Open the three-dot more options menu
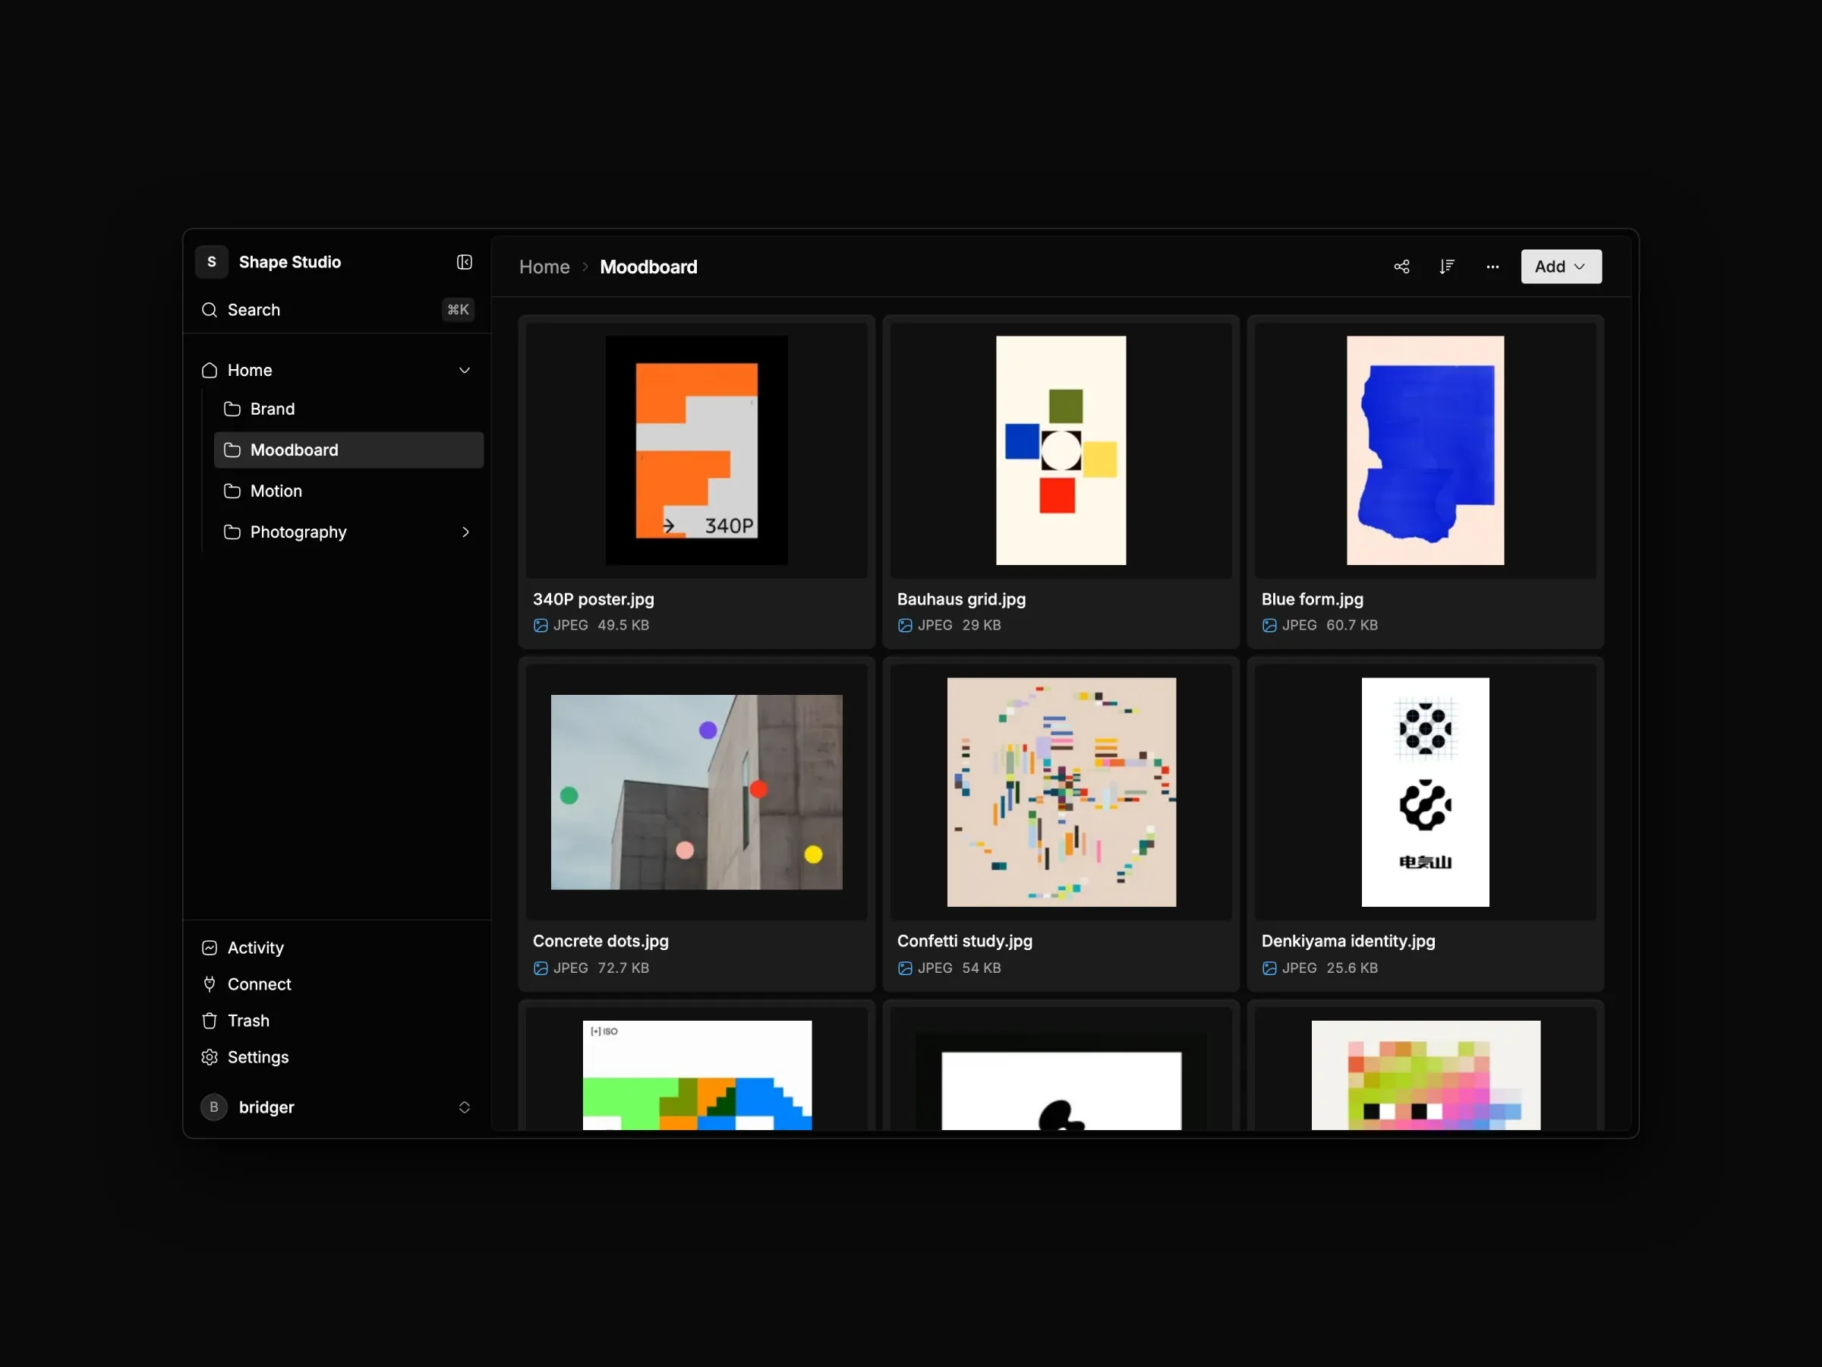The height and width of the screenshot is (1367, 1822). [1492, 267]
